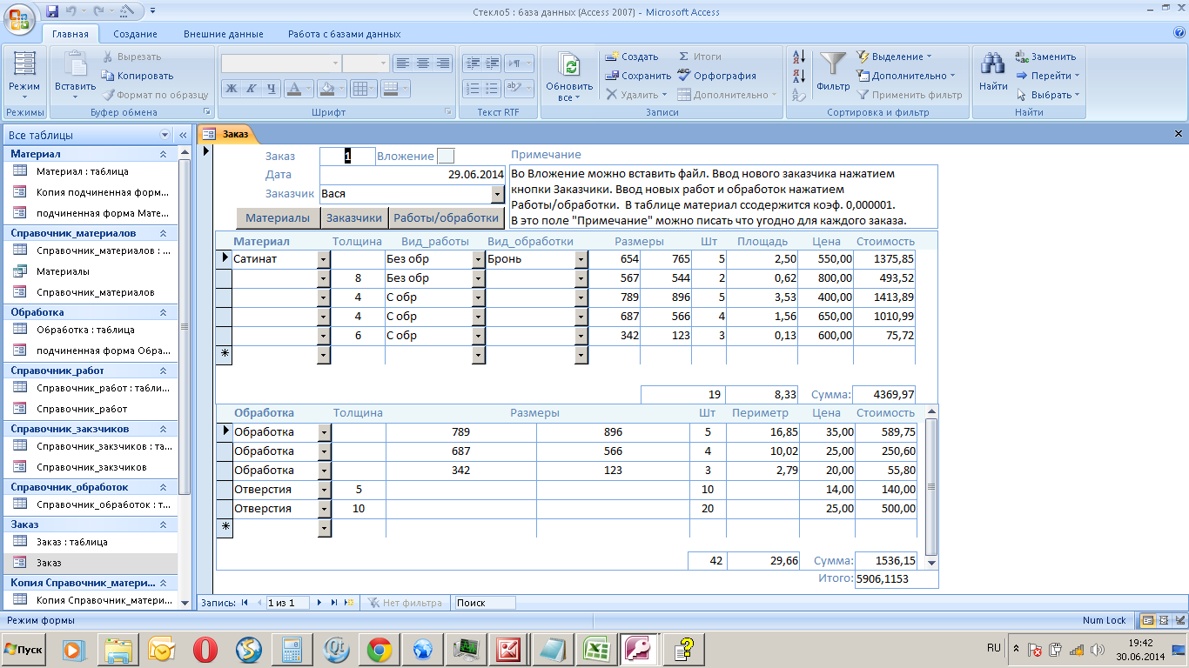Click the Пуск start button
Viewport: 1189px width, 668px height.
pos(24,650)
